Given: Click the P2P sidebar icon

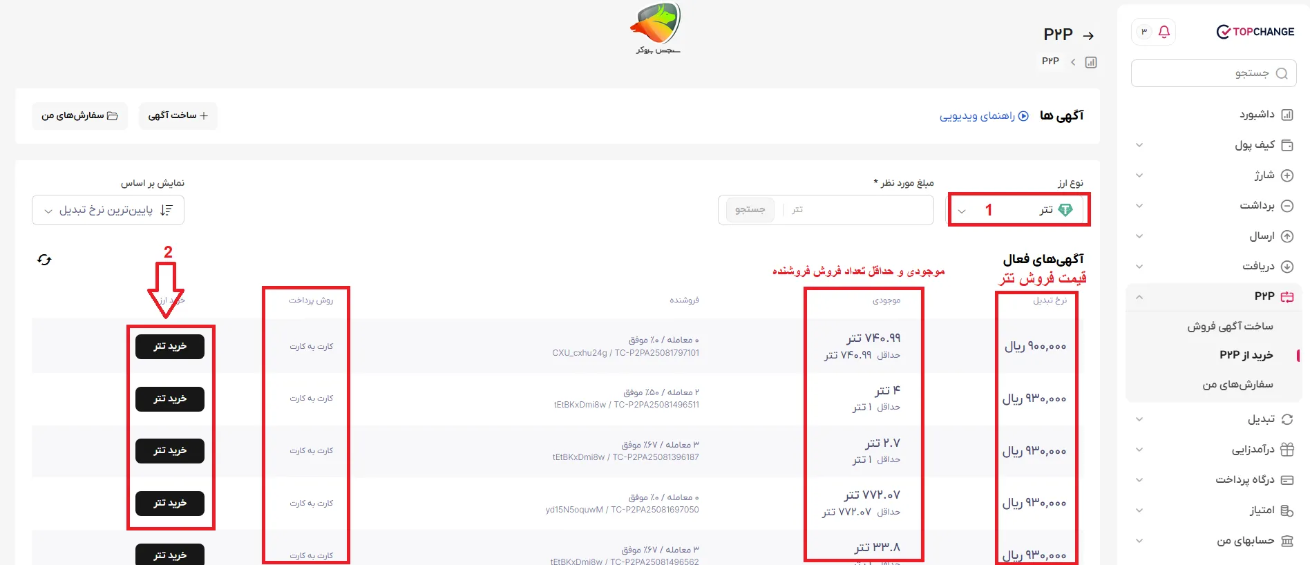Looking at the screenshot, I should coord(1287,297).
